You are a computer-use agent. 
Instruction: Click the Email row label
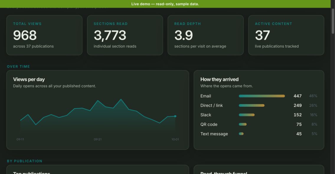(x=205, y=96)
